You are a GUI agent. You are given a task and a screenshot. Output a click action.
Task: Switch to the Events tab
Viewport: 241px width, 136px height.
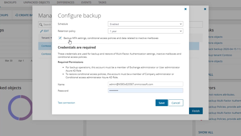point(86,3)
